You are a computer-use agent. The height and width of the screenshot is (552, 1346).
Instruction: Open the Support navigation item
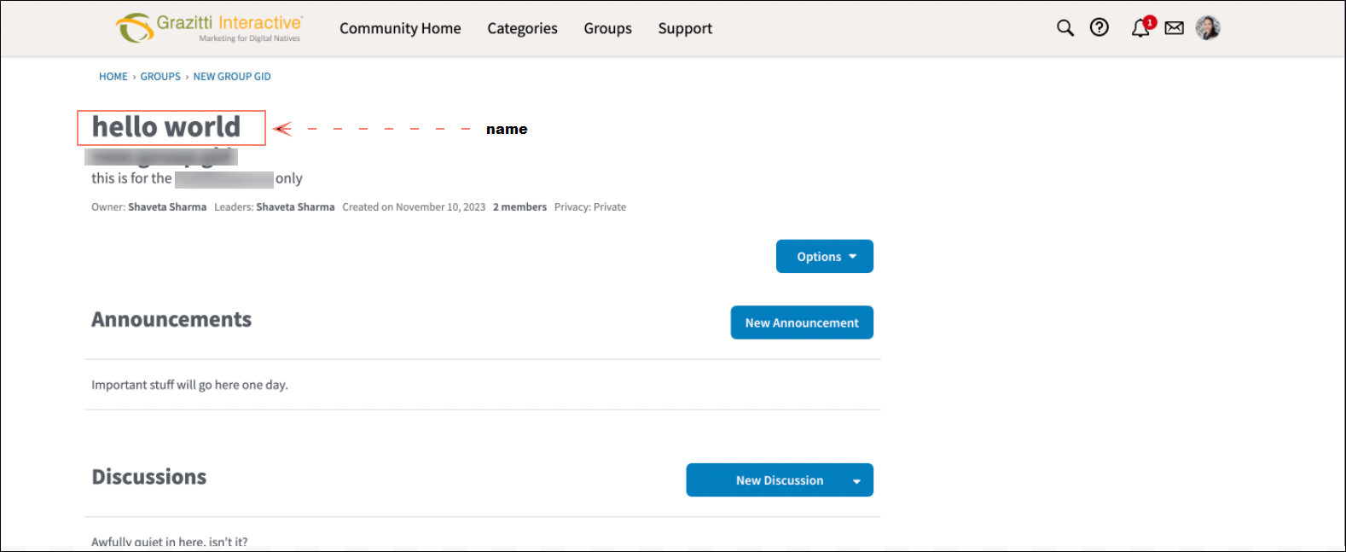[685, 28]
